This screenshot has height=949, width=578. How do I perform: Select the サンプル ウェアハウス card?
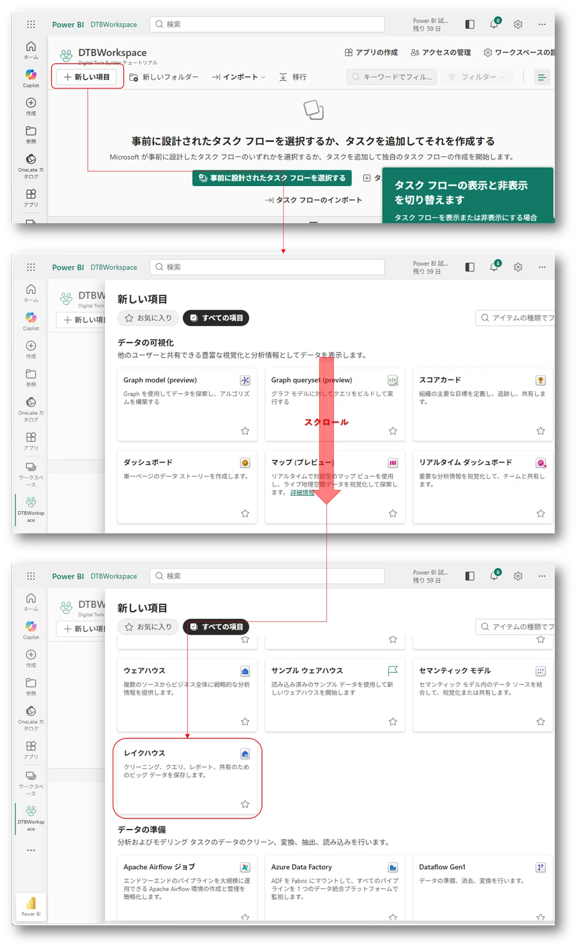pos(335,695)
